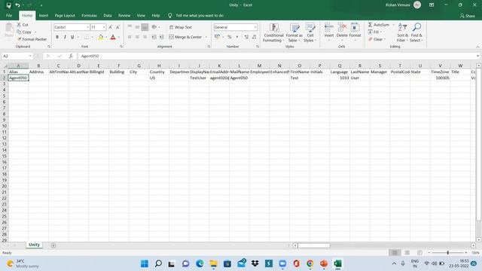
Task: Open the Page Layout tab
Action: 65,15
